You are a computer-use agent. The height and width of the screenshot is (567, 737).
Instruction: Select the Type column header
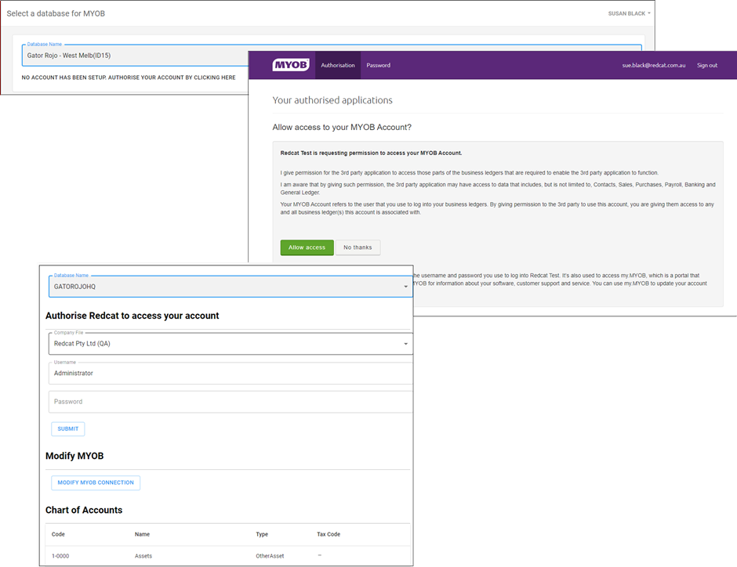tap(262, 534)
